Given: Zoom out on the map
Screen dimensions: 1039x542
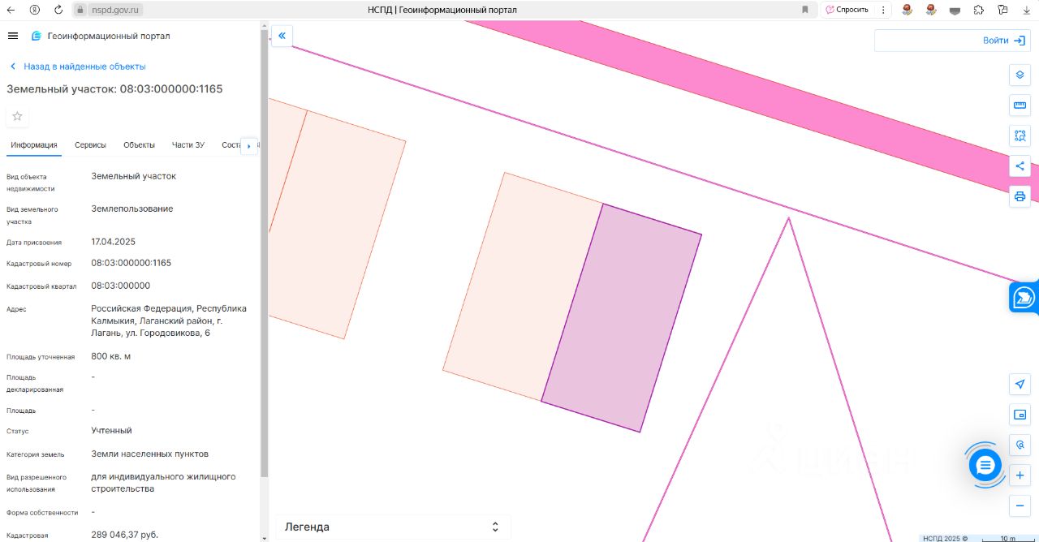Looking at the screenshot, I should tap(1020, 505).
